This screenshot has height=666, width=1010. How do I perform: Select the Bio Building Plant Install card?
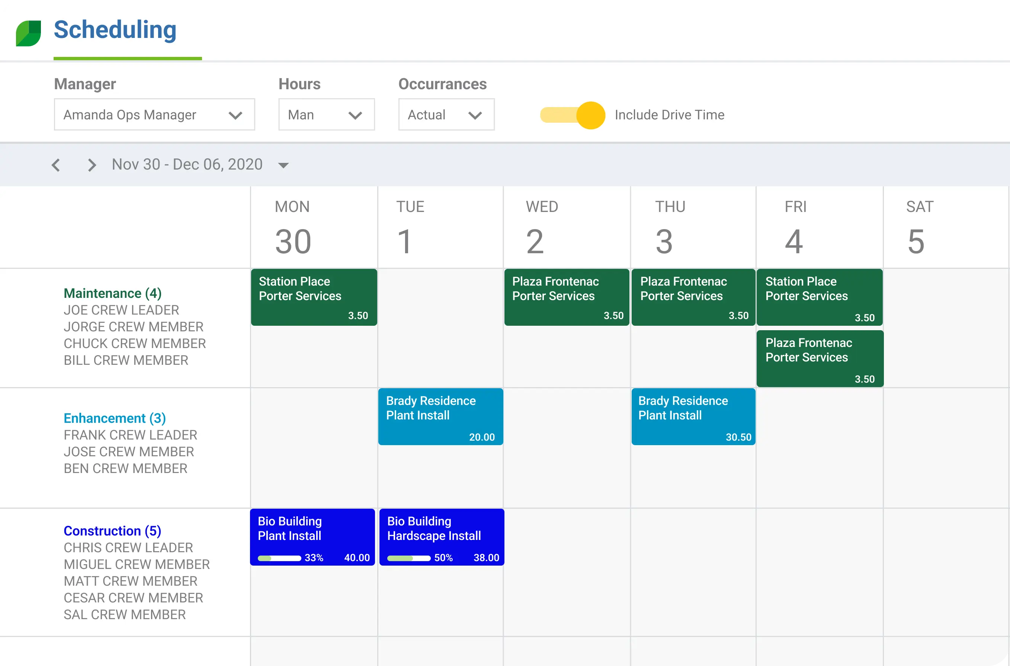pos(312,537)
